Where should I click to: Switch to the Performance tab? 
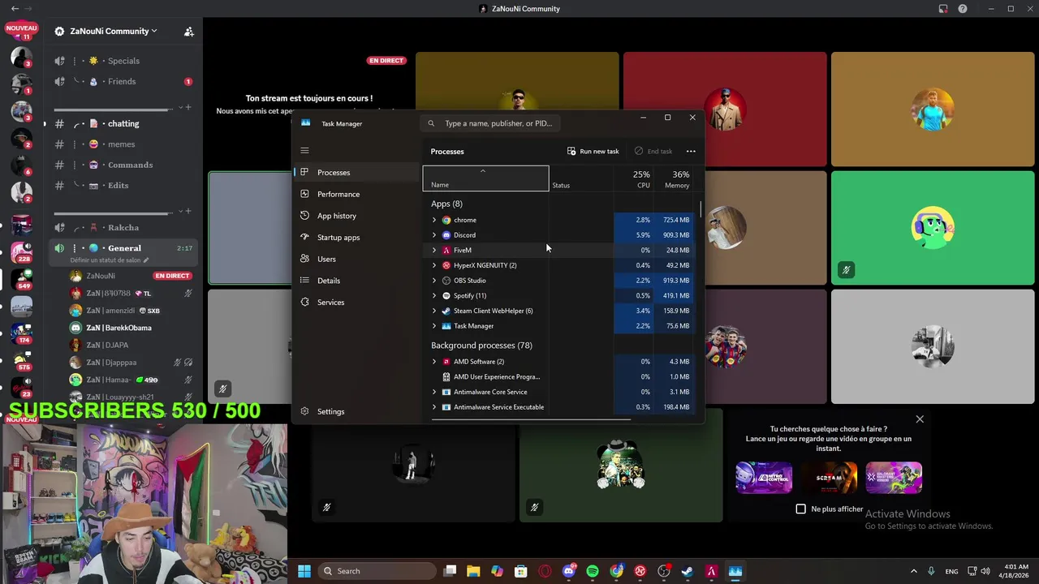tap(356, 194)
